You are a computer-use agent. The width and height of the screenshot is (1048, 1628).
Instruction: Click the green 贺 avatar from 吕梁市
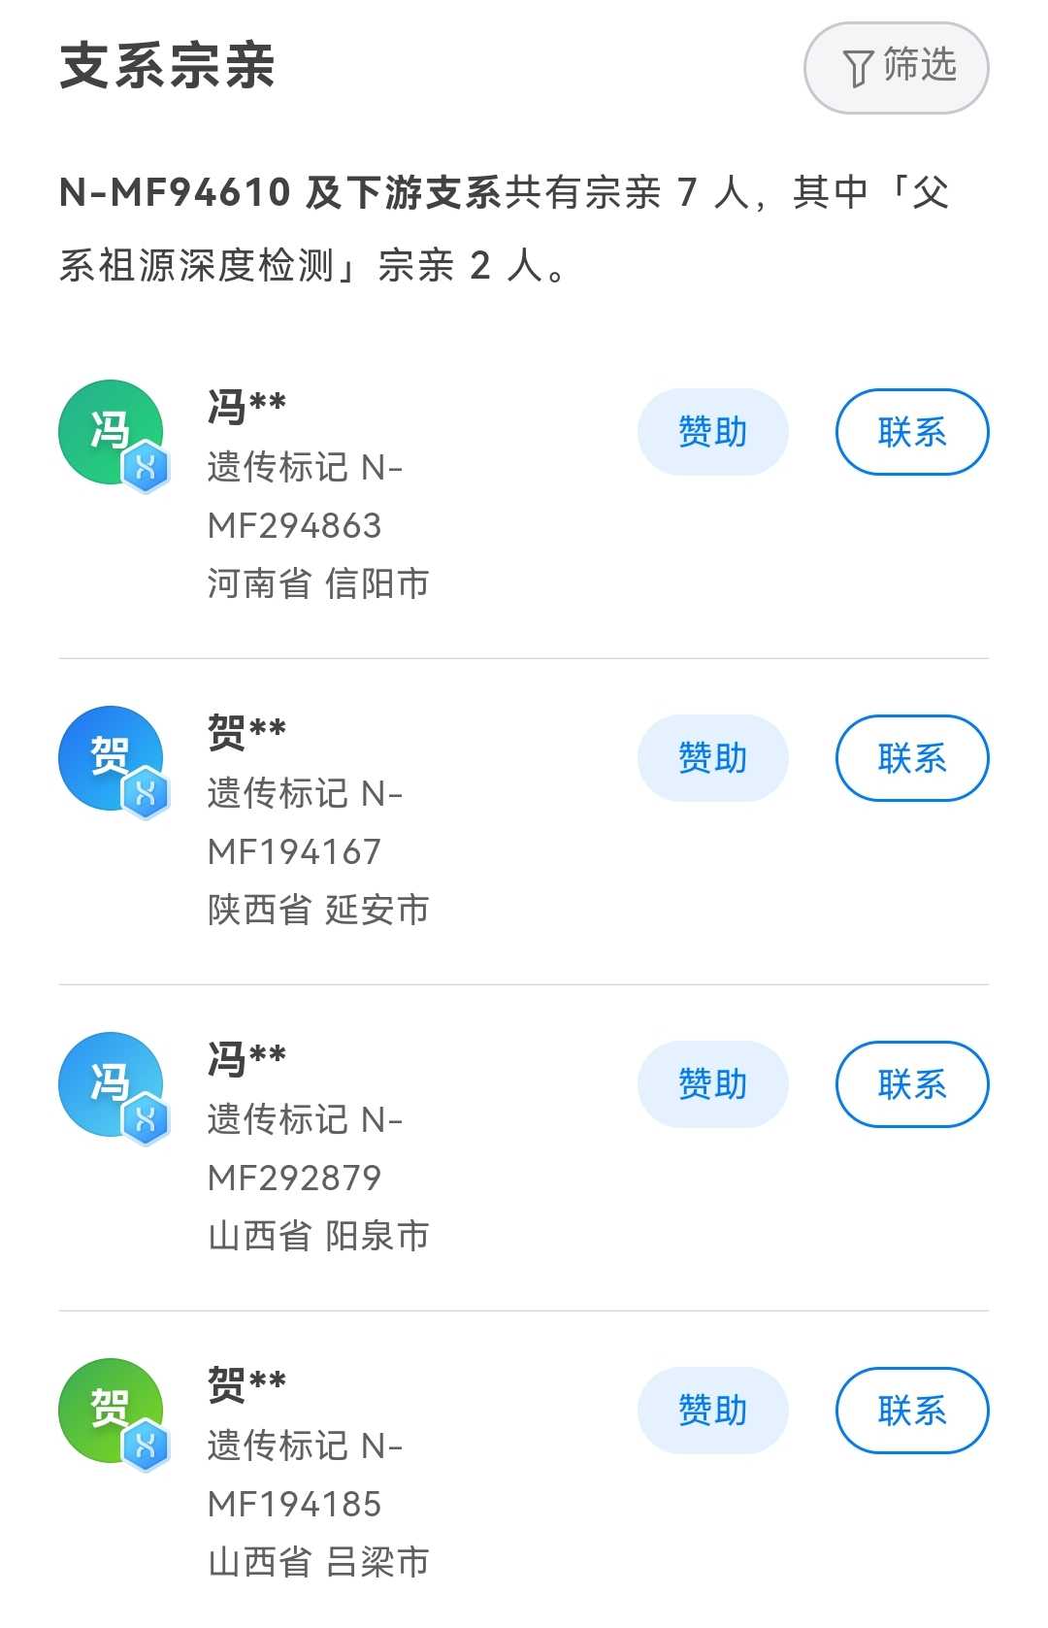point(107,1409)
